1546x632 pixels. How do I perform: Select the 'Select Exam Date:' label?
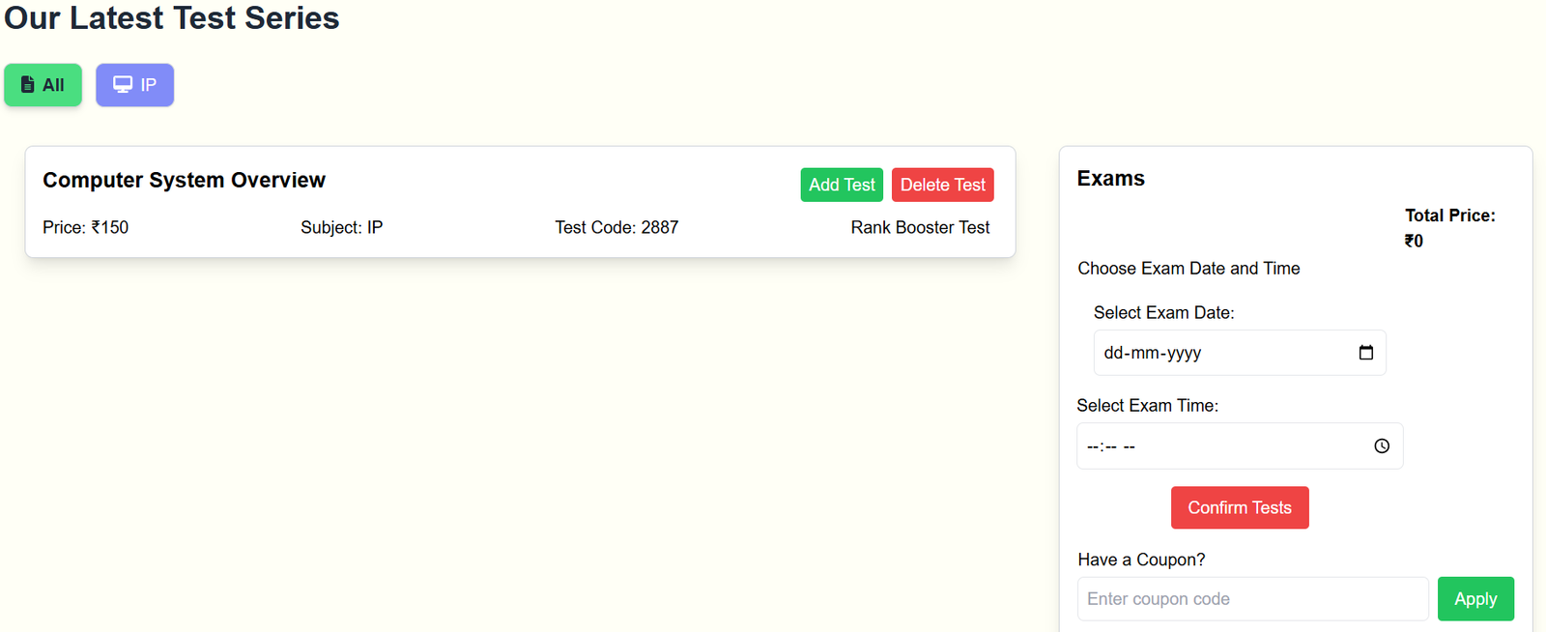[1163, 313]
